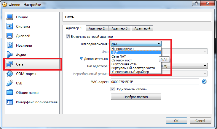Screen dimensions: 217x129
Task: Close the settings dialog window
Action: (x=208, y=3)
